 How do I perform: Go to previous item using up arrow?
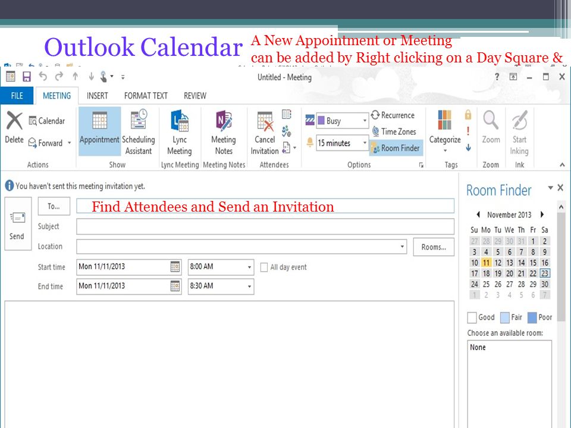pyautogui.click(x=75, y=77)
